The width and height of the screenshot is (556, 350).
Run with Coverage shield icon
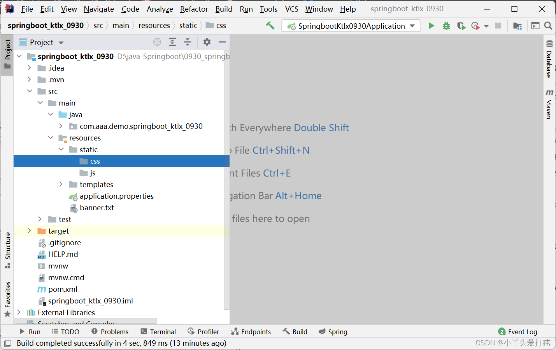tap(461, 26)
